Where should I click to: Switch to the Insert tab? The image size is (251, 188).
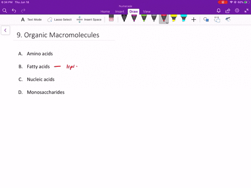point(120,11)
